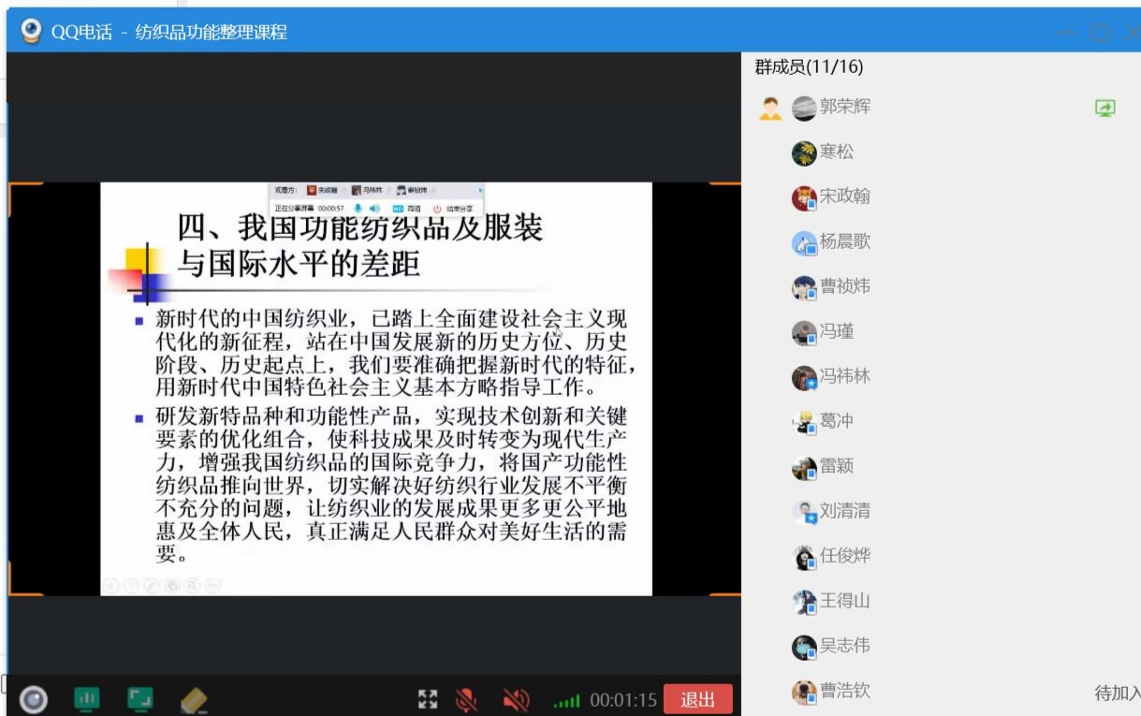The image size is (1141, 716).
Task: Expand viewer list arrow in sharing toolbar
Action: [x=480, y=190]
